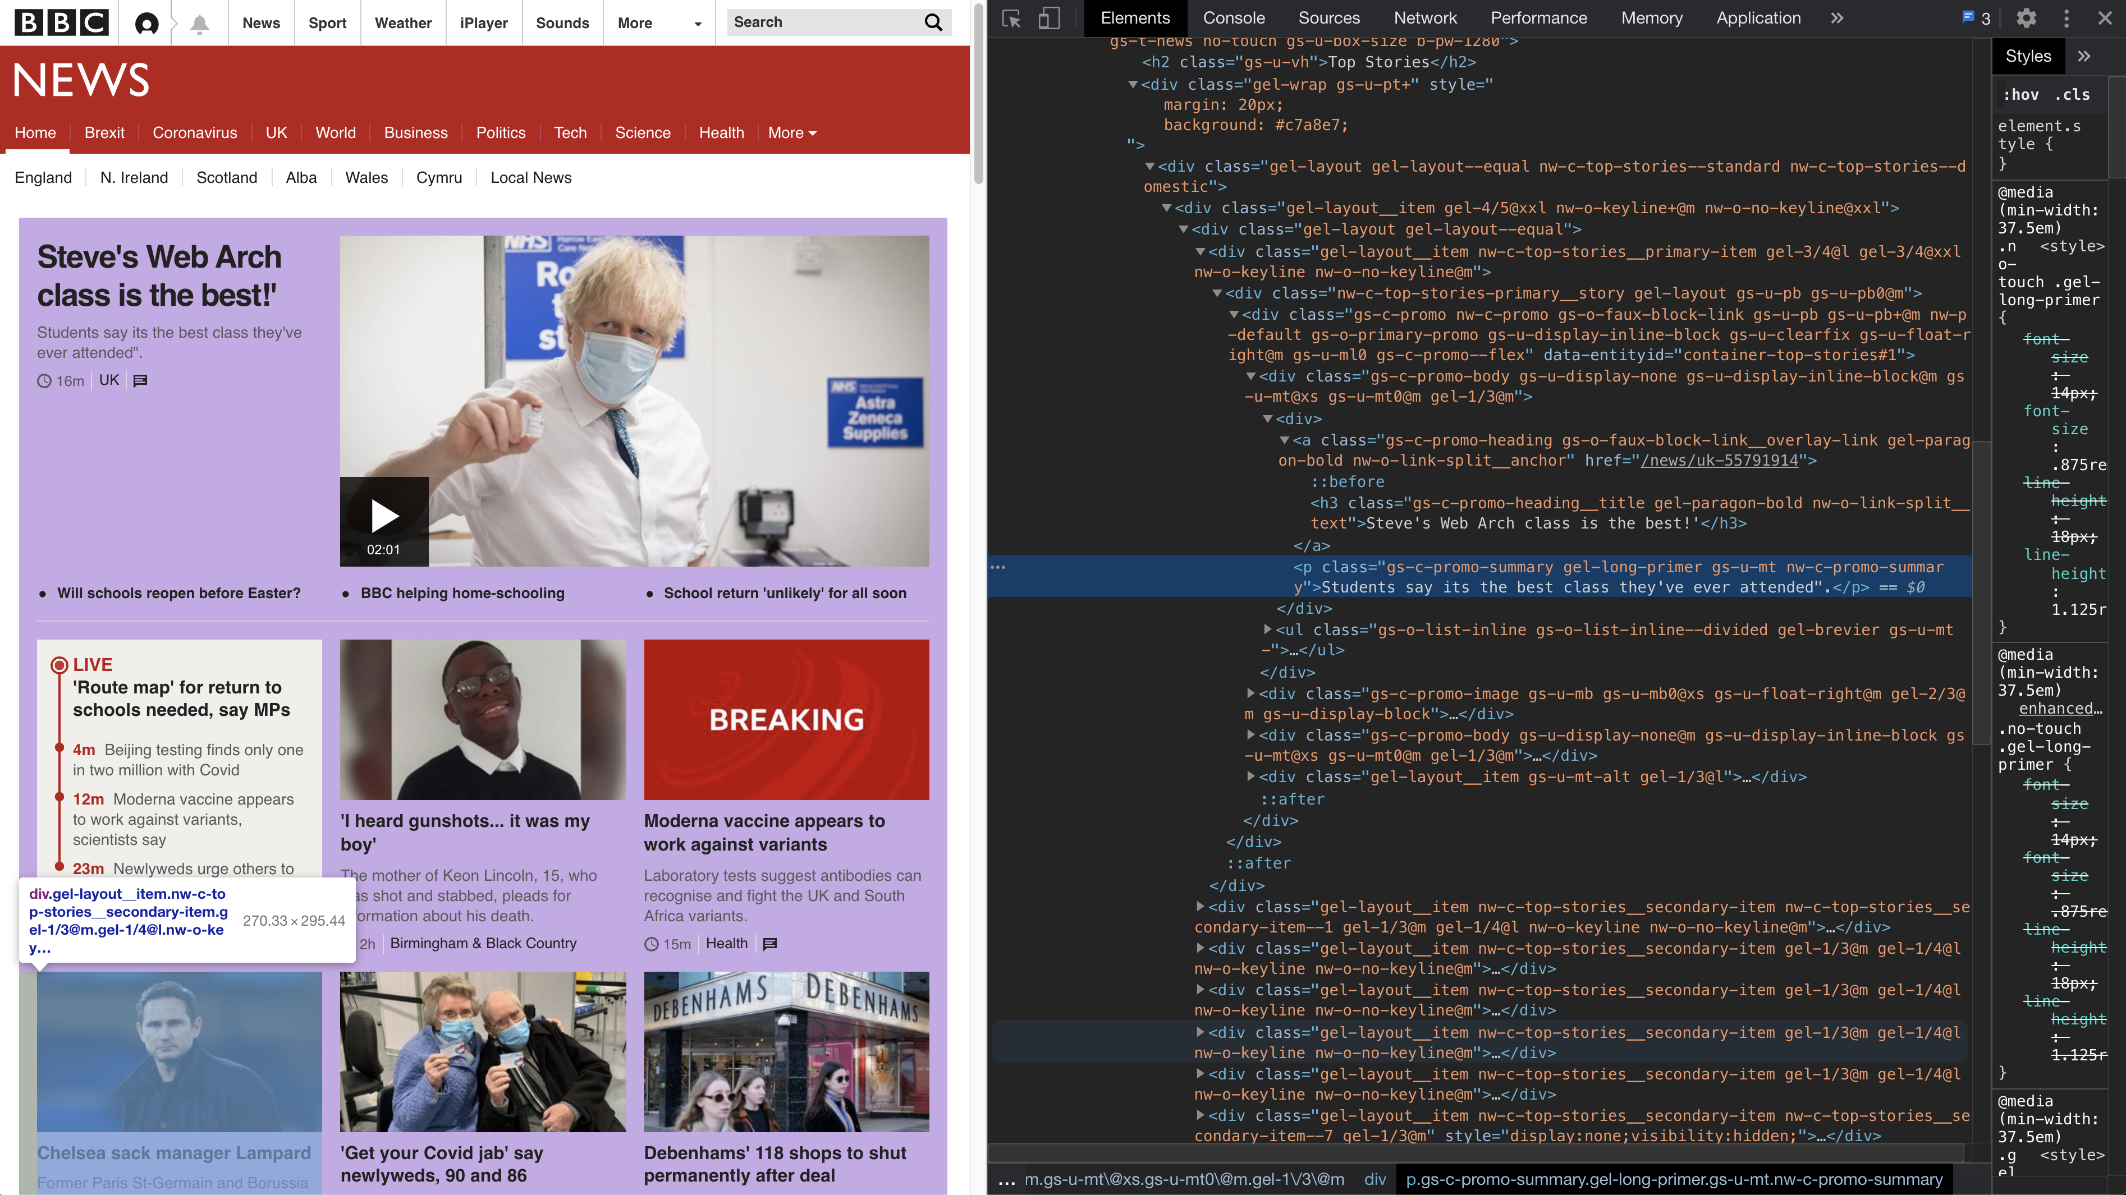Click the comments icon beside Health tag

[x=770, y=943]
